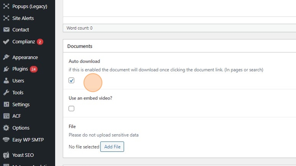Open the Complianz menu item
Screen dimensions: 296x166
tap(24, 42)
